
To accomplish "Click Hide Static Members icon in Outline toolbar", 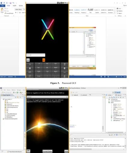I will tap(116, 97).
